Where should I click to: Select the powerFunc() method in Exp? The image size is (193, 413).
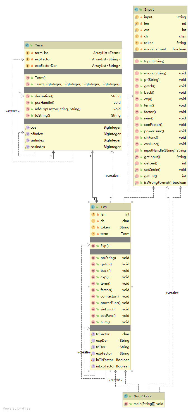[110, 303]
